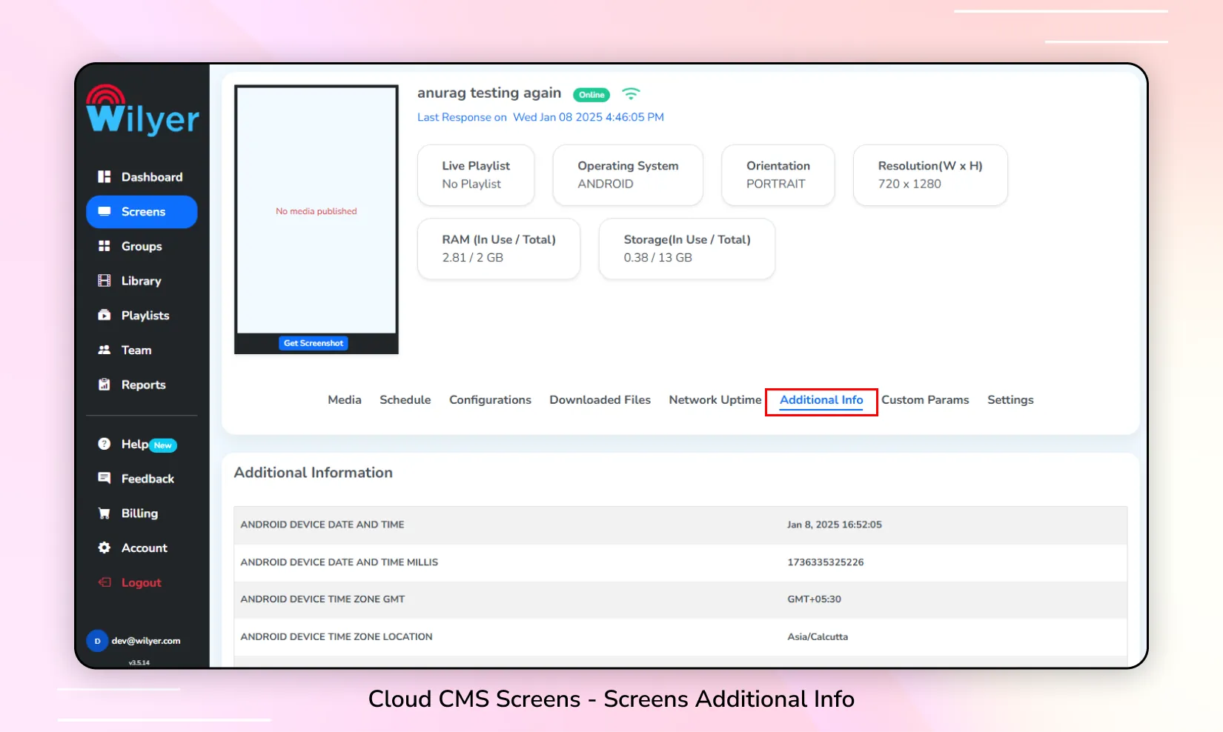Click dev@wilyer.com account email
Viewport: 1223px width, 732px height.
(x=146, y=641)
